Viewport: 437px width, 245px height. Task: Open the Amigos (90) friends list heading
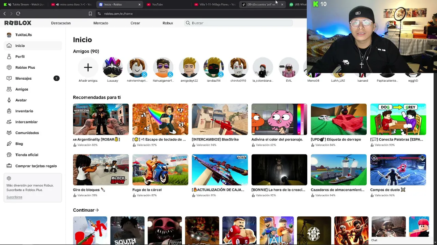coord(86,51)
